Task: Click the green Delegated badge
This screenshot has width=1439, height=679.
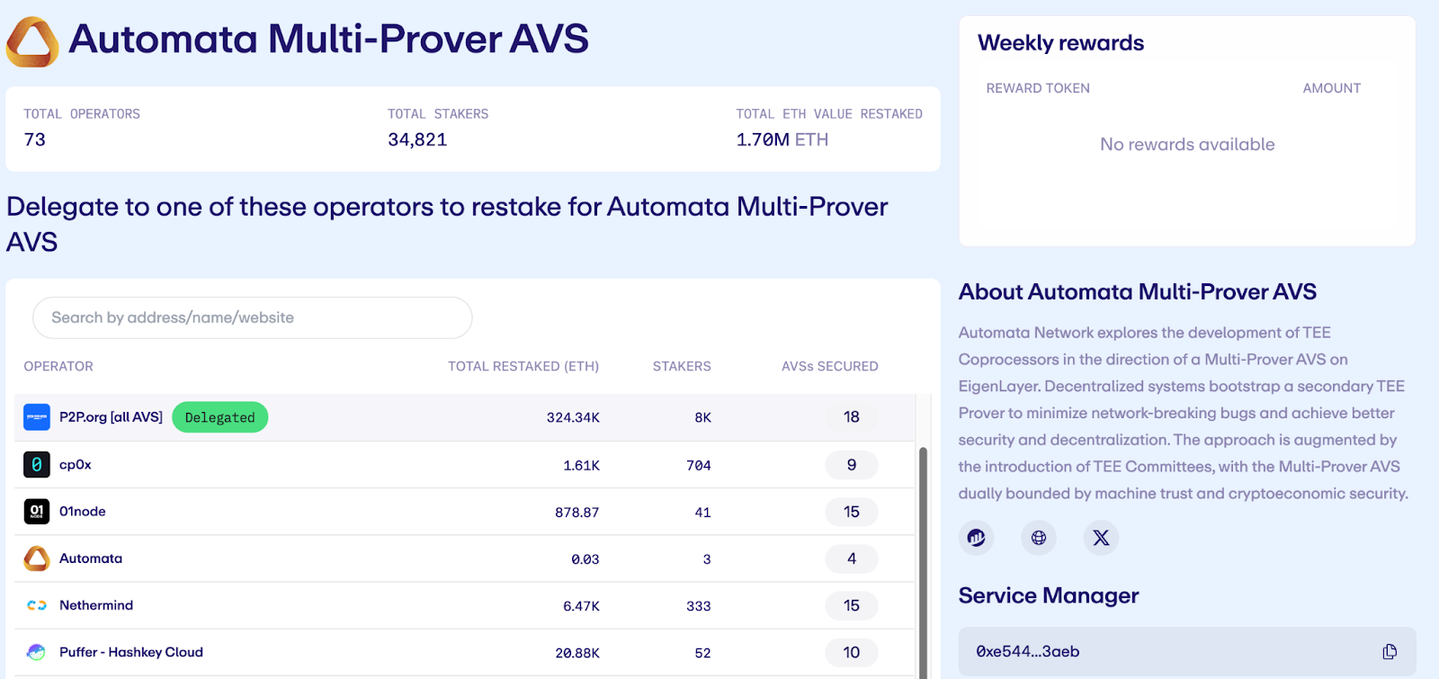Action: point(220,417)
